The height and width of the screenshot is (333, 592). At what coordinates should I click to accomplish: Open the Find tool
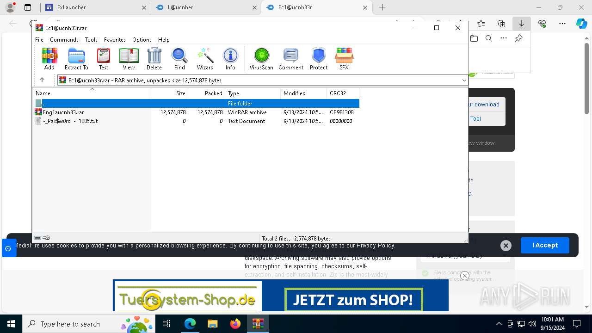[x=179, y=59]
